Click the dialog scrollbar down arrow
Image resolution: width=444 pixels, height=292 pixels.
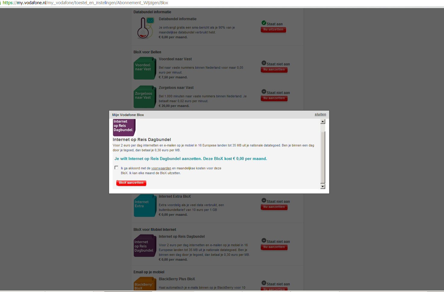click(x=323, y=187)
